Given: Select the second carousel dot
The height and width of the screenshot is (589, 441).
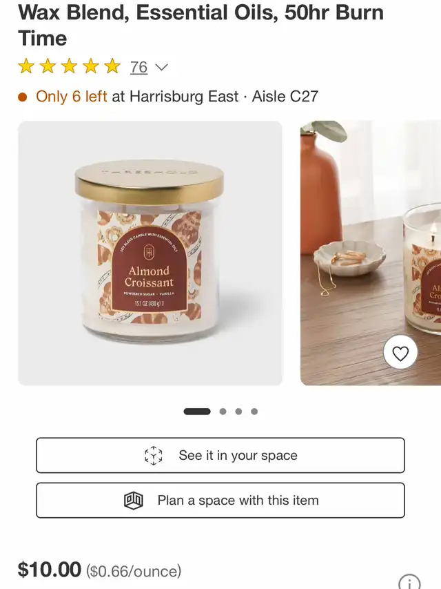Looking at the screenshot, I should 223,412.
